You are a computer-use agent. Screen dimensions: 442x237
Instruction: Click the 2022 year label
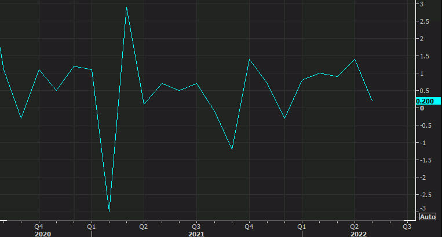(x=359, y=234)
